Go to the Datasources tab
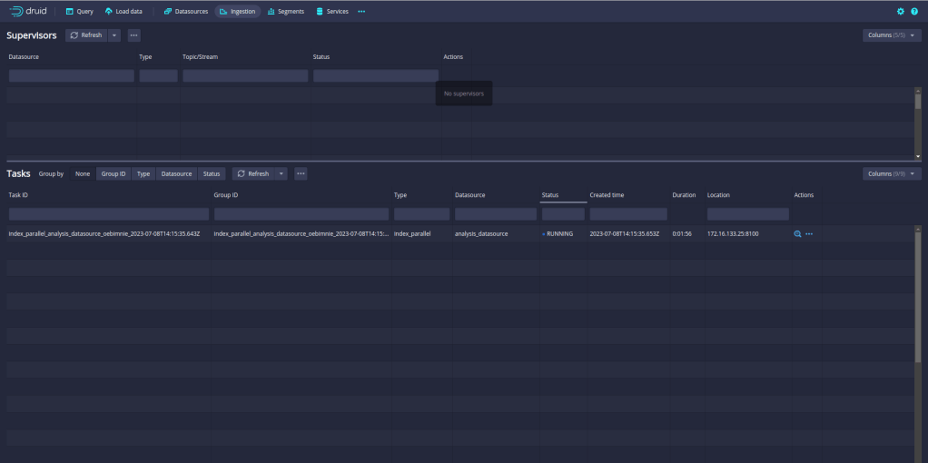Image resolution: width=928 pixels, height=463 pixels. (186, 12)
